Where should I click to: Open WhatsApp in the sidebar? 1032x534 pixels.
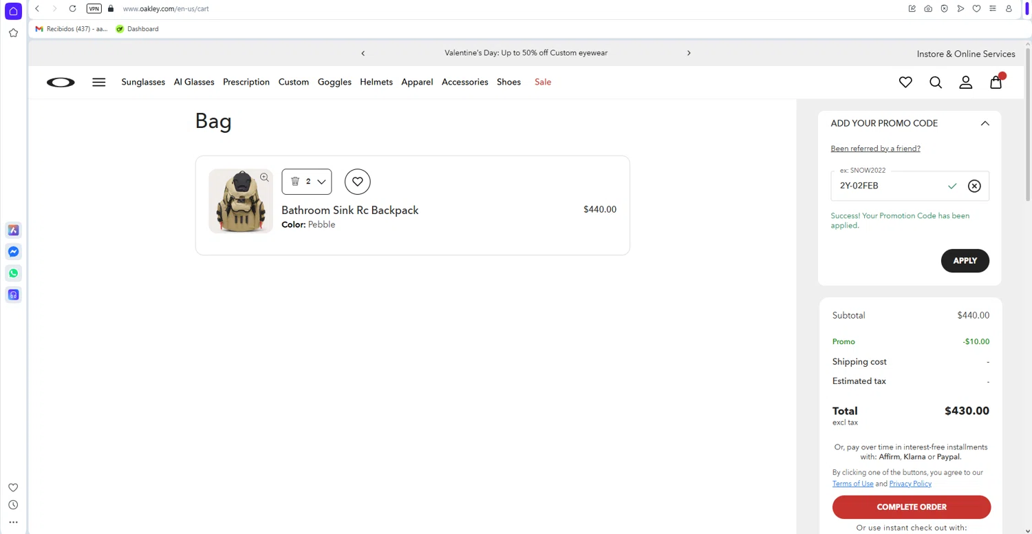(x=13, y=273)
